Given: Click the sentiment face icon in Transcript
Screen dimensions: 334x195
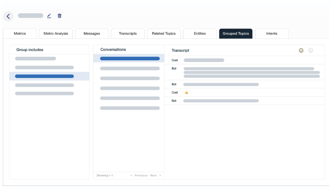Looking at the screenshot, I should coord(301,50).
